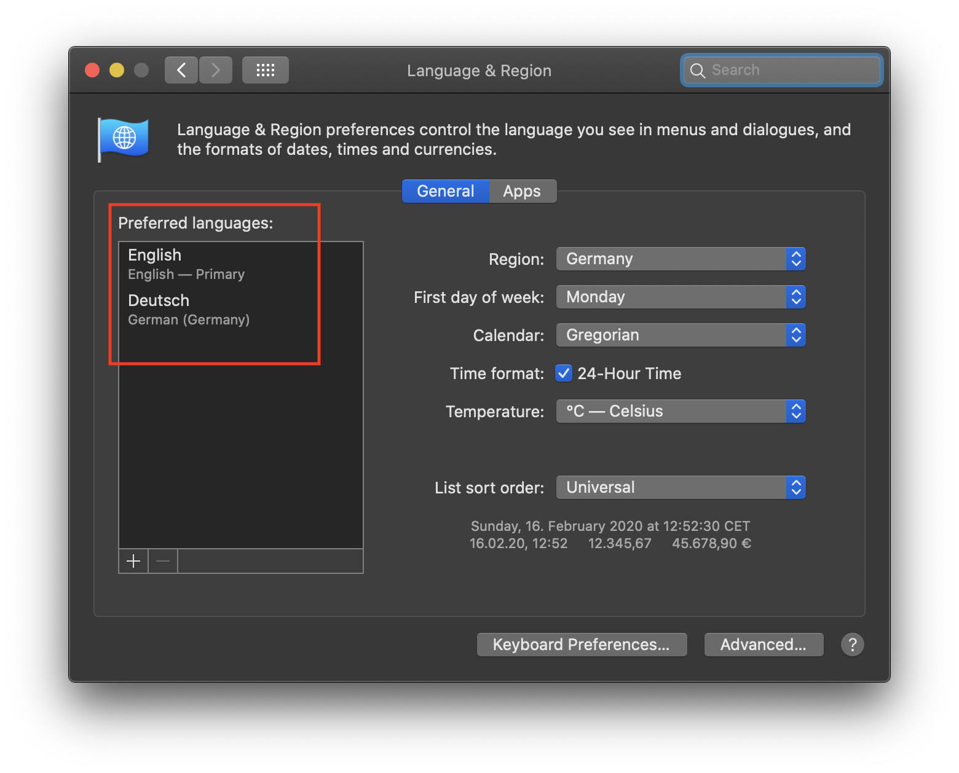Click the magnifying glass search icon
Screen dimensions: 959x773
(x=698, y=71)
